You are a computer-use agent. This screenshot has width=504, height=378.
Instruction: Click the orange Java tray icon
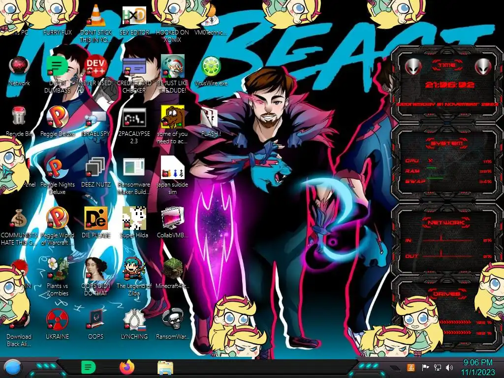point(411,367)
